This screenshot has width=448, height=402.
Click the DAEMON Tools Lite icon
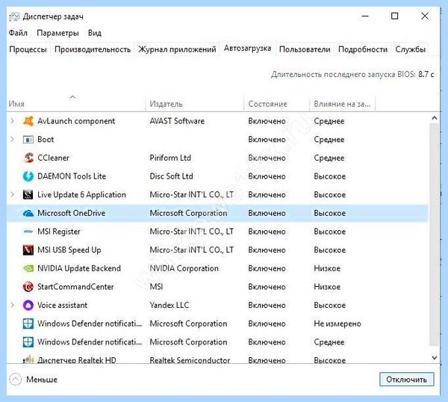pos(28,176)
